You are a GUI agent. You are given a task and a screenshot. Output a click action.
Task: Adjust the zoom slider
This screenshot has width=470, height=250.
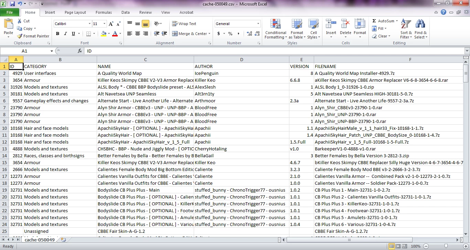coord(446,246)
